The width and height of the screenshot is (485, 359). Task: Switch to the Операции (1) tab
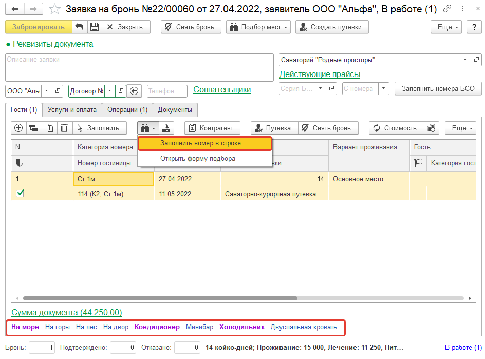coord(127,110)
